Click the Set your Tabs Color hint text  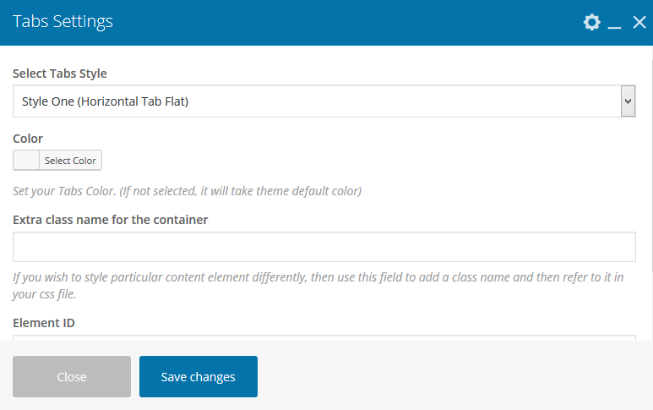click(x=188, y=191)
